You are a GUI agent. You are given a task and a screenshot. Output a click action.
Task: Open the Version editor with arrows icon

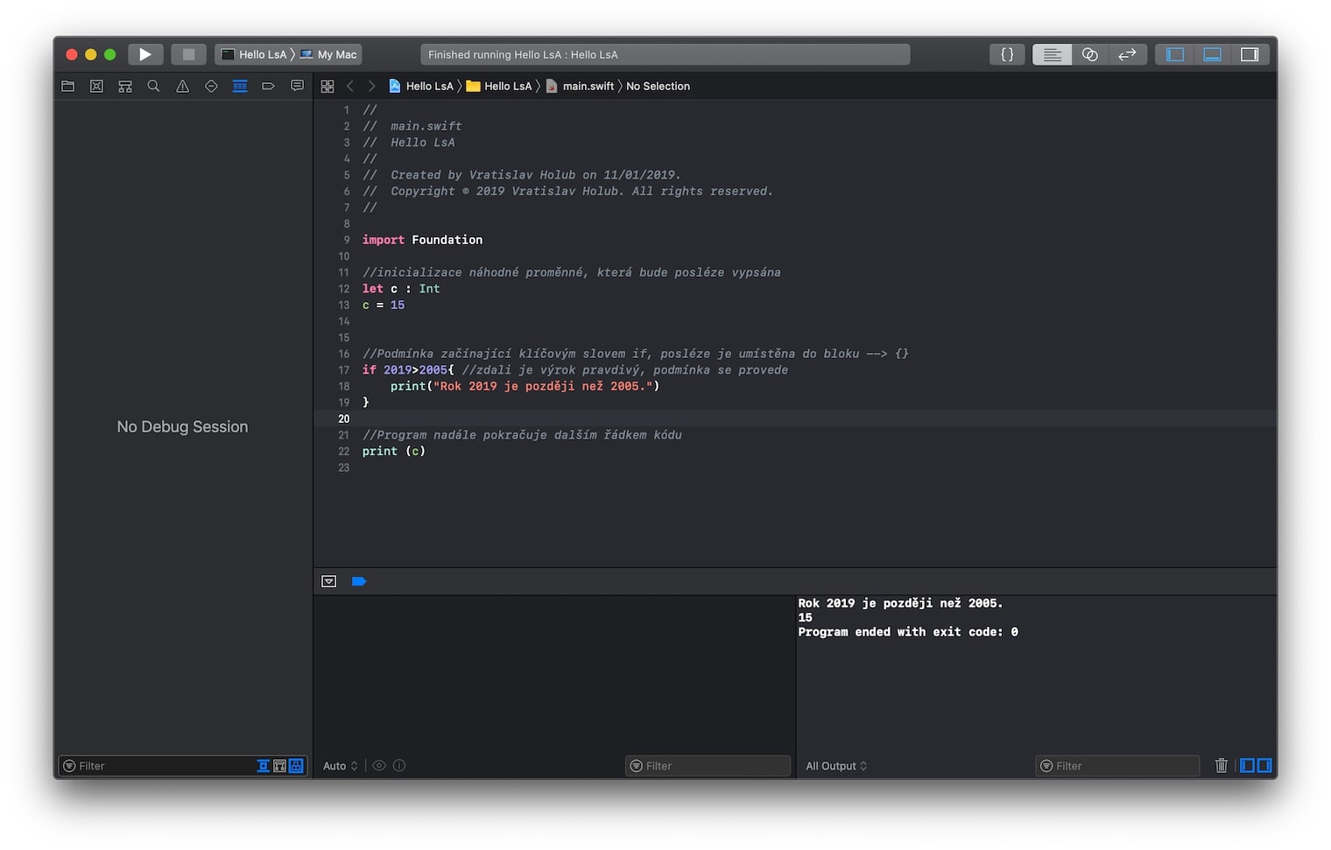coord(1127,54)
